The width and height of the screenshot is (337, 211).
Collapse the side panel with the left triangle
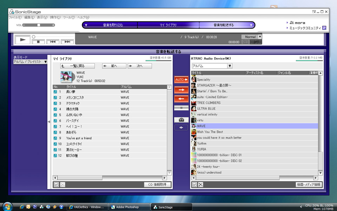pos(49,122)
